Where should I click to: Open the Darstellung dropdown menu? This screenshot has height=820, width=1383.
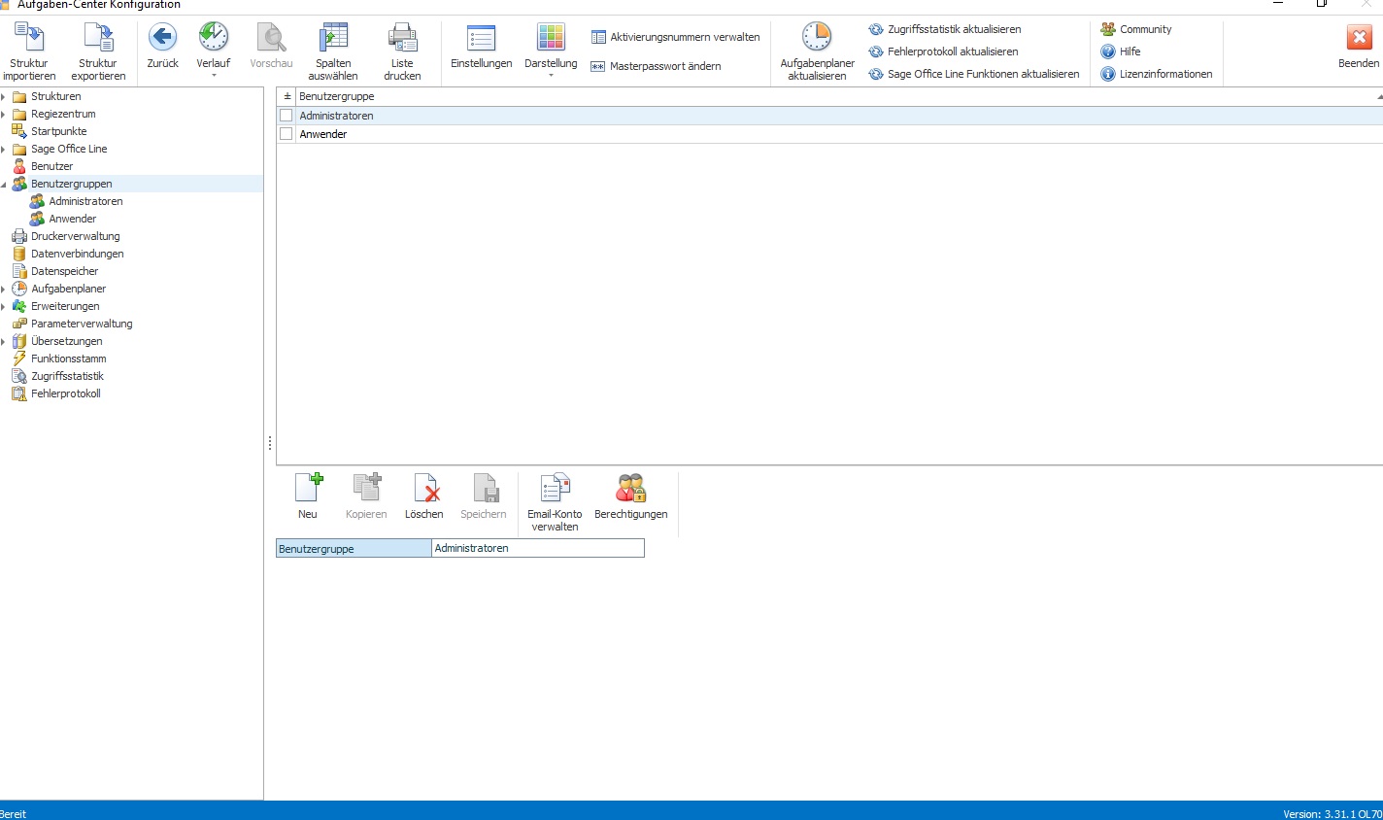click(551, 75)
